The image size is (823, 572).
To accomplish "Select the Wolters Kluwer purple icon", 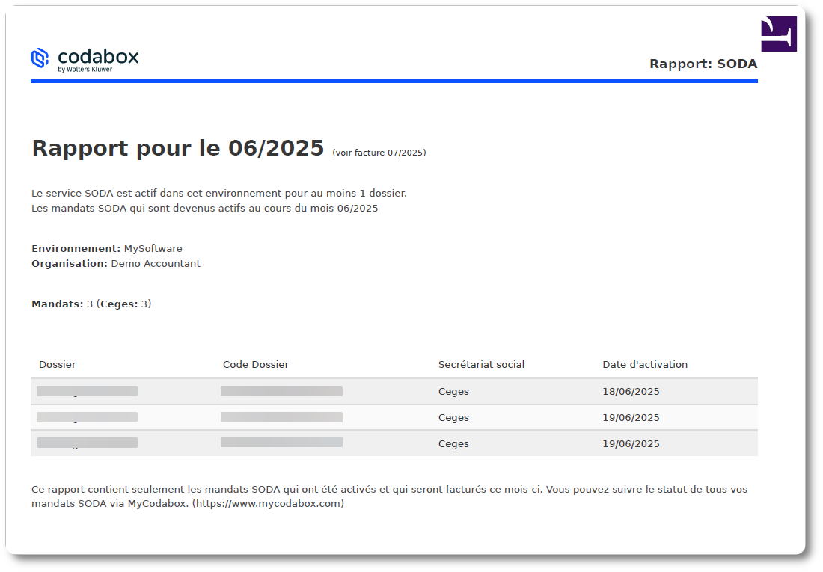I will [778, 33].
